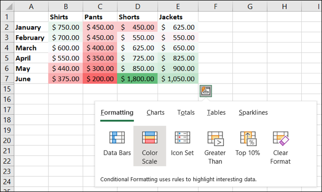Select the Jackets header cell

[x=178, y=17]
